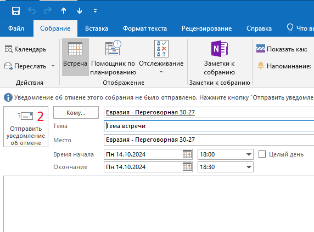Open start date calendar picker
Viewport: 314px width, 232px height.
pos(187,154)
